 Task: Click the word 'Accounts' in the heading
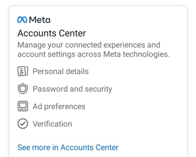coord(37,33)
